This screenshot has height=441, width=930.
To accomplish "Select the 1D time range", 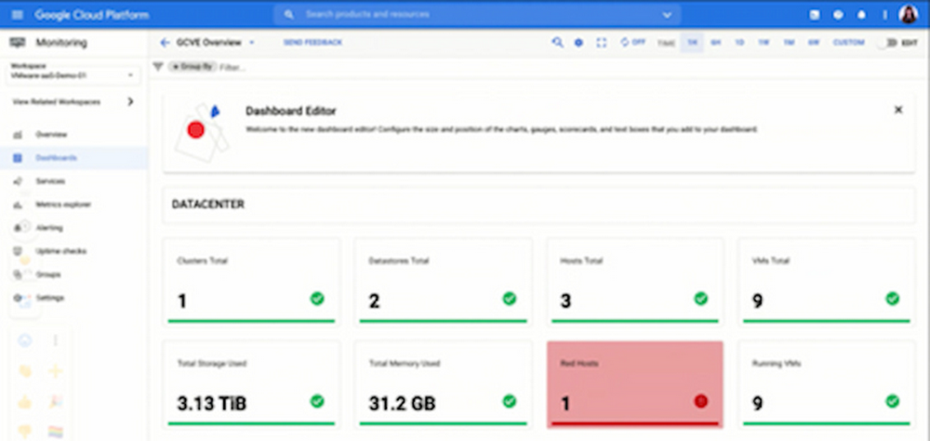I will point(739,43).
